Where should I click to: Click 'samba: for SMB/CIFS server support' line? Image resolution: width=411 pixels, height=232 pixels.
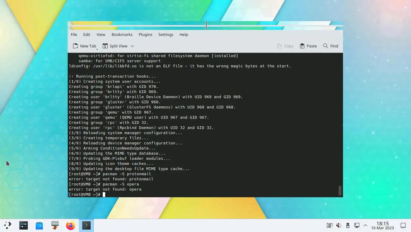[120, 61]
